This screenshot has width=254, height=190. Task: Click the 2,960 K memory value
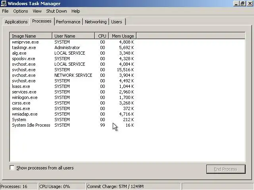coord(127,92)
